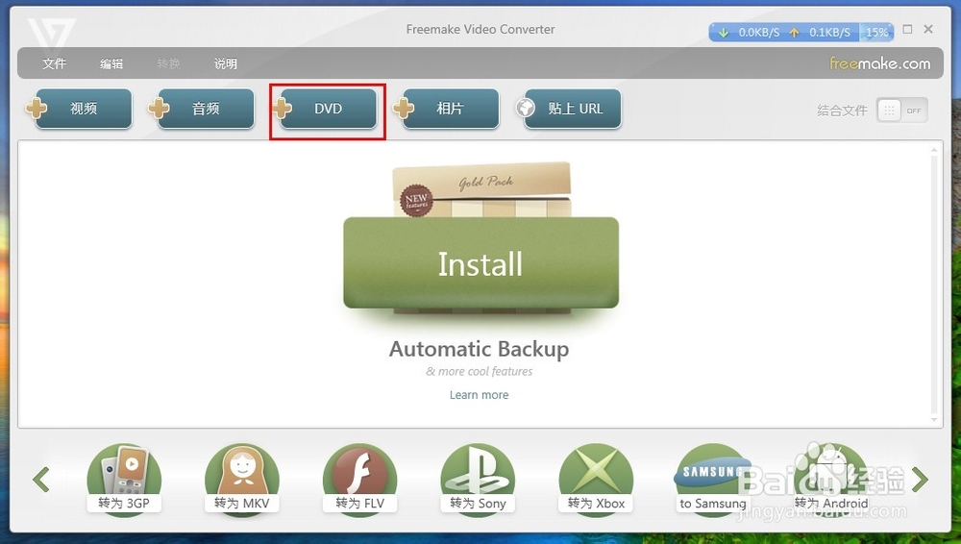Toggle the 结合文件 join files switch
This screenshot has height=544, width=961.
(x=901, y=111)
